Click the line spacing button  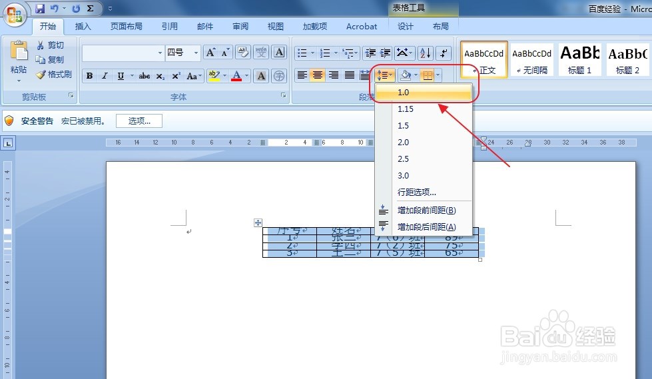pos(384,75)
